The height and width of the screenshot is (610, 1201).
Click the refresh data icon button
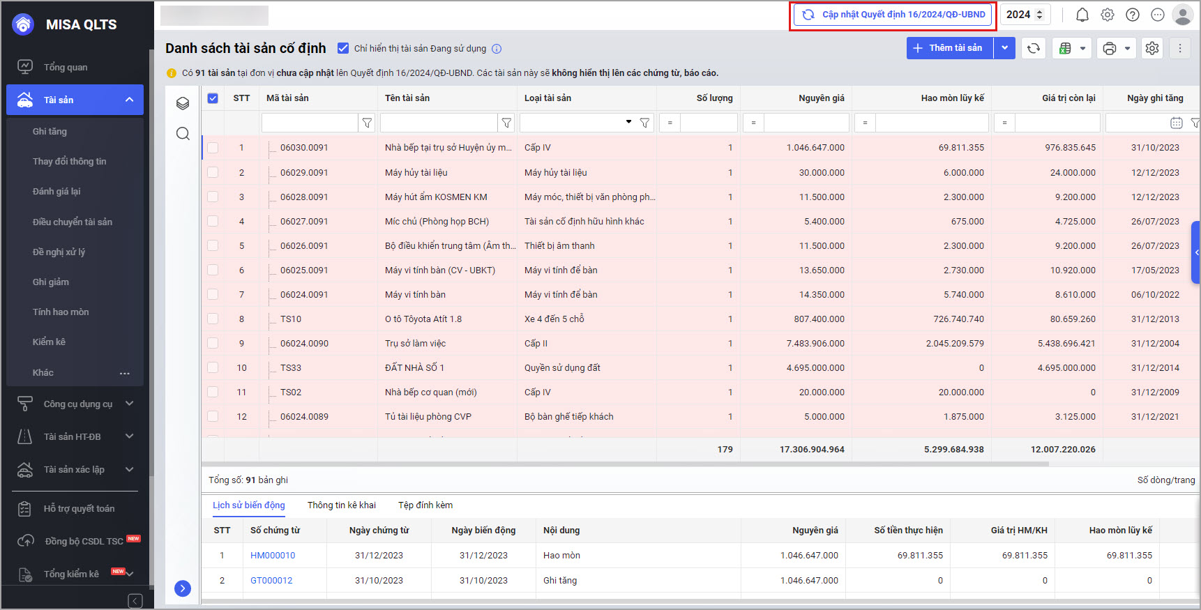point(1034,48)
